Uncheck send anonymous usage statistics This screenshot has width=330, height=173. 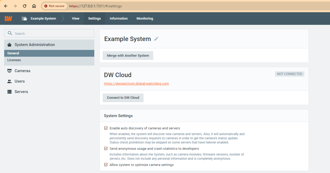click(106, 148)
